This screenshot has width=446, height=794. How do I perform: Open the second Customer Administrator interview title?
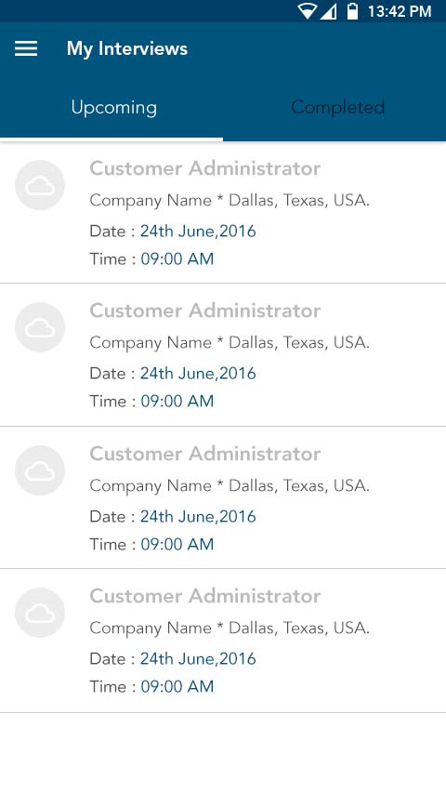click(x=205, y=311)
